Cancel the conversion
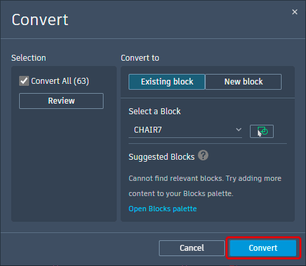 click(192, 248)
